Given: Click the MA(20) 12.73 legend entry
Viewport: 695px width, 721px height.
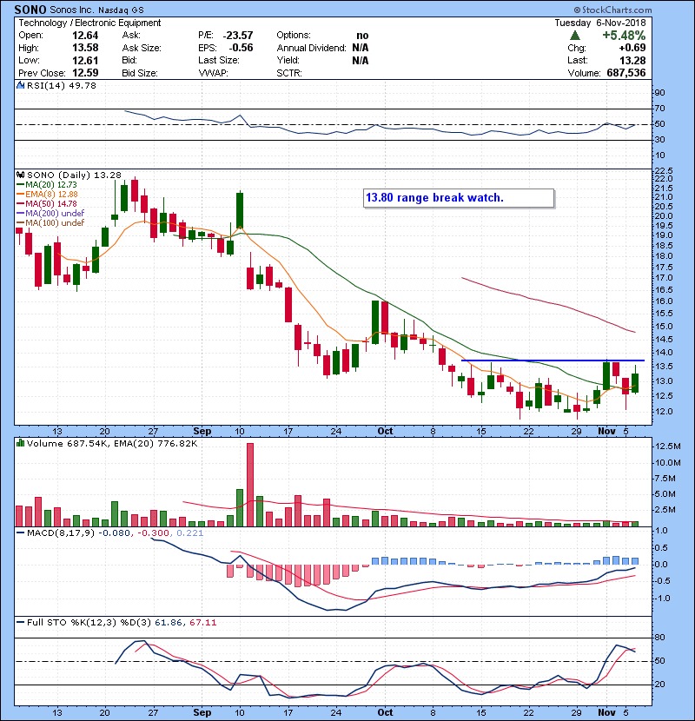Looking at the screenshot, I should pyautogui.click(x=47, y=185).
